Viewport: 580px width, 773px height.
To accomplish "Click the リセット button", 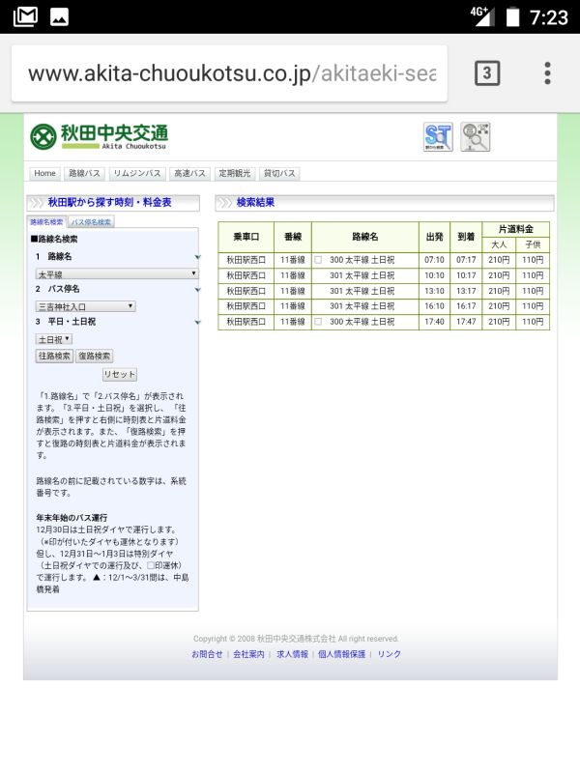I will point(119,375).
